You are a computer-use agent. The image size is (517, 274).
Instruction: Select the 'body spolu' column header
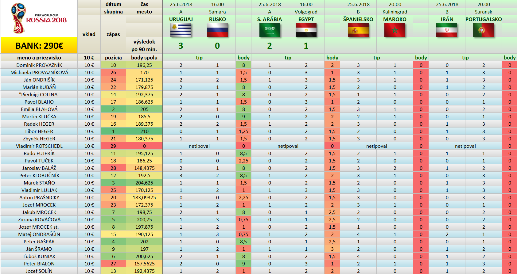[x=144, y=58]
